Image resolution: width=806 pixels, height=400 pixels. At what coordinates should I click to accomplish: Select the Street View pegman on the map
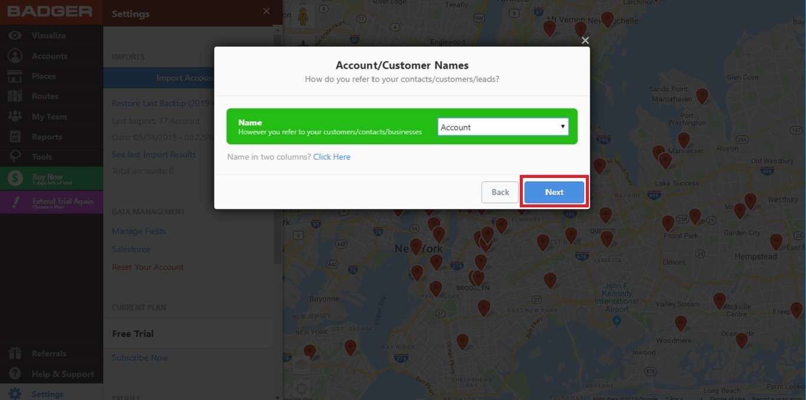303,16
